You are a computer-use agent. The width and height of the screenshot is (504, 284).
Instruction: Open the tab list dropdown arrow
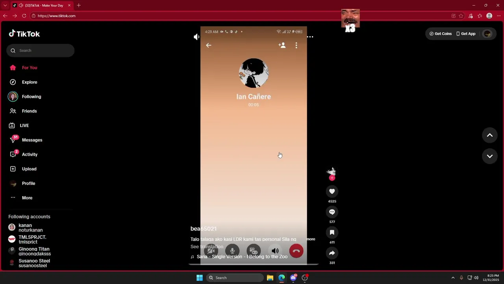click(5, 6)
